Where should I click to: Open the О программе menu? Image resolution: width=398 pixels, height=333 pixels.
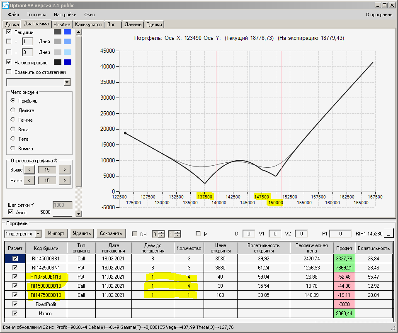(379, 15)
